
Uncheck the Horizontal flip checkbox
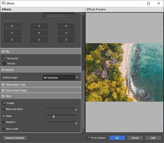(x=4, y=58)
